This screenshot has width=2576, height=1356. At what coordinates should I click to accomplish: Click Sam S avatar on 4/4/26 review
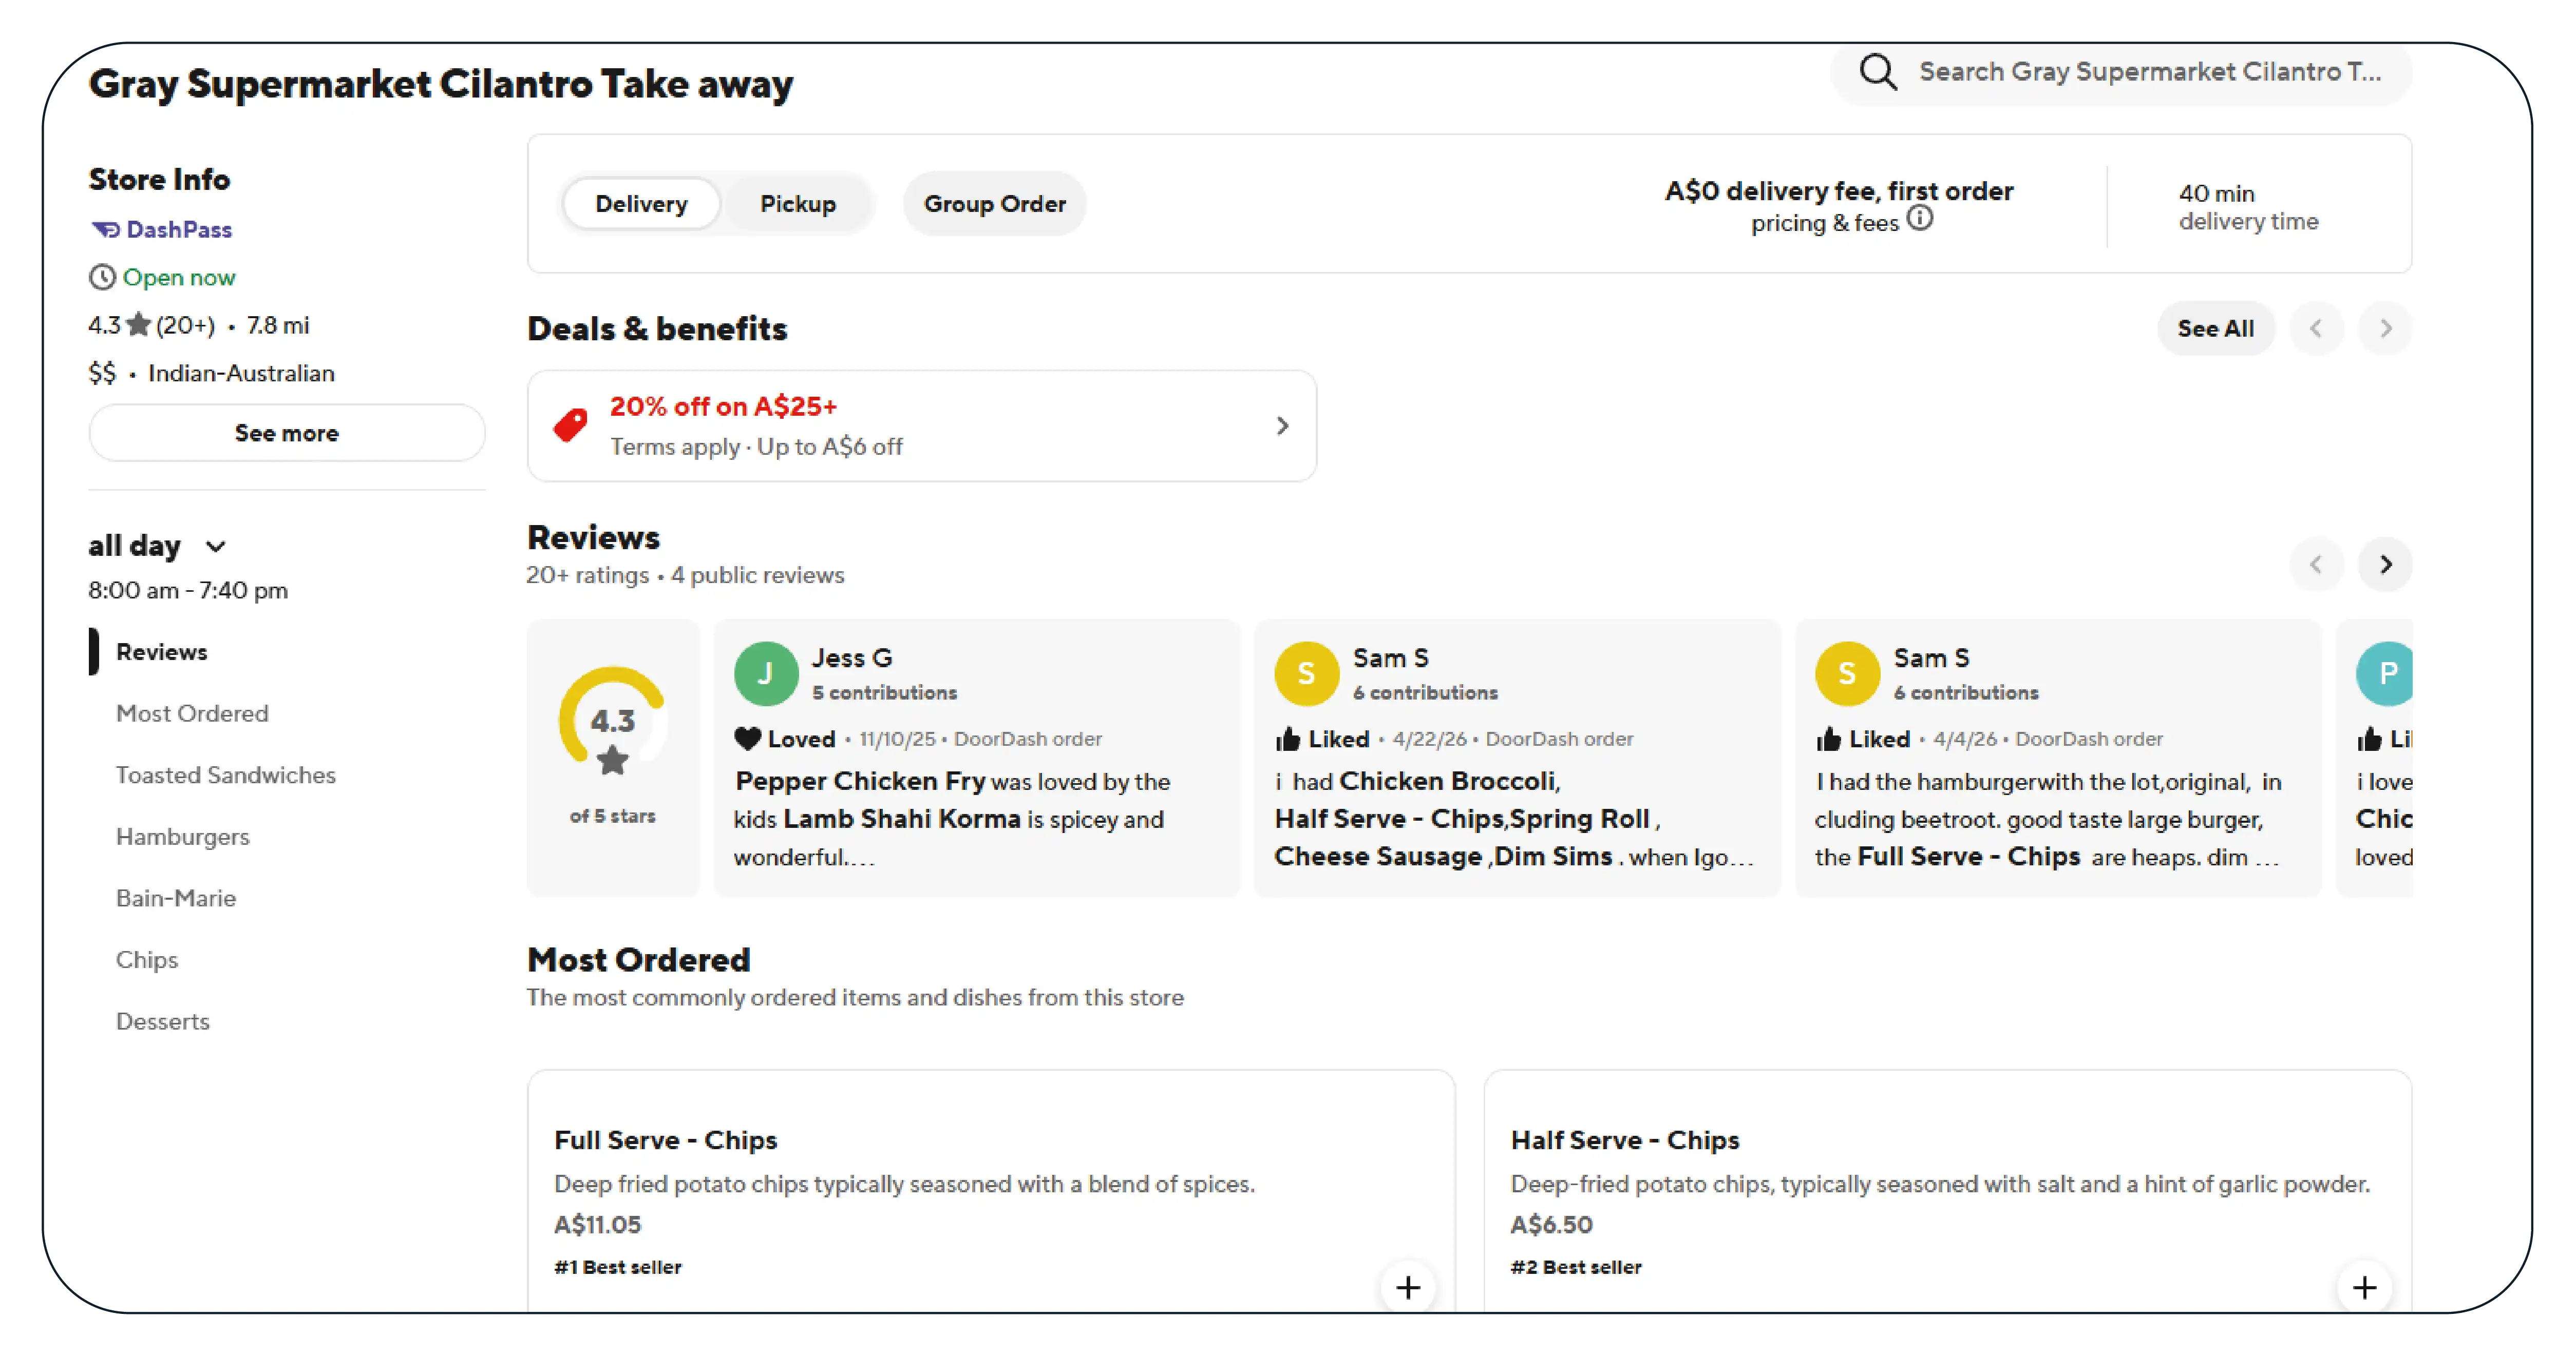coord(1847,673)
